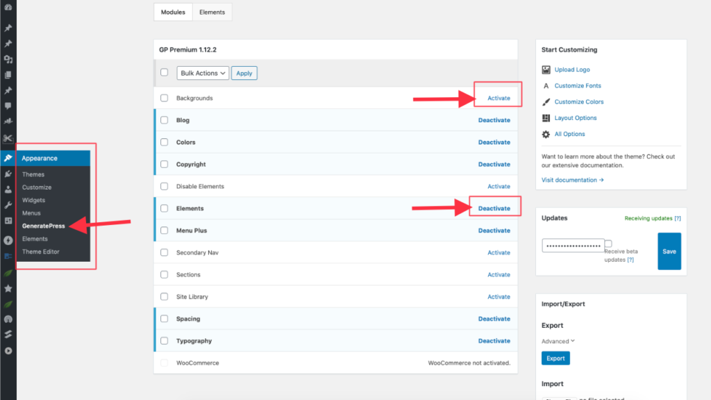Image resolution: width=711 pixels, height=400 pixels.
Task: Activate the Backgrounds module
Action: click(498, 98)
